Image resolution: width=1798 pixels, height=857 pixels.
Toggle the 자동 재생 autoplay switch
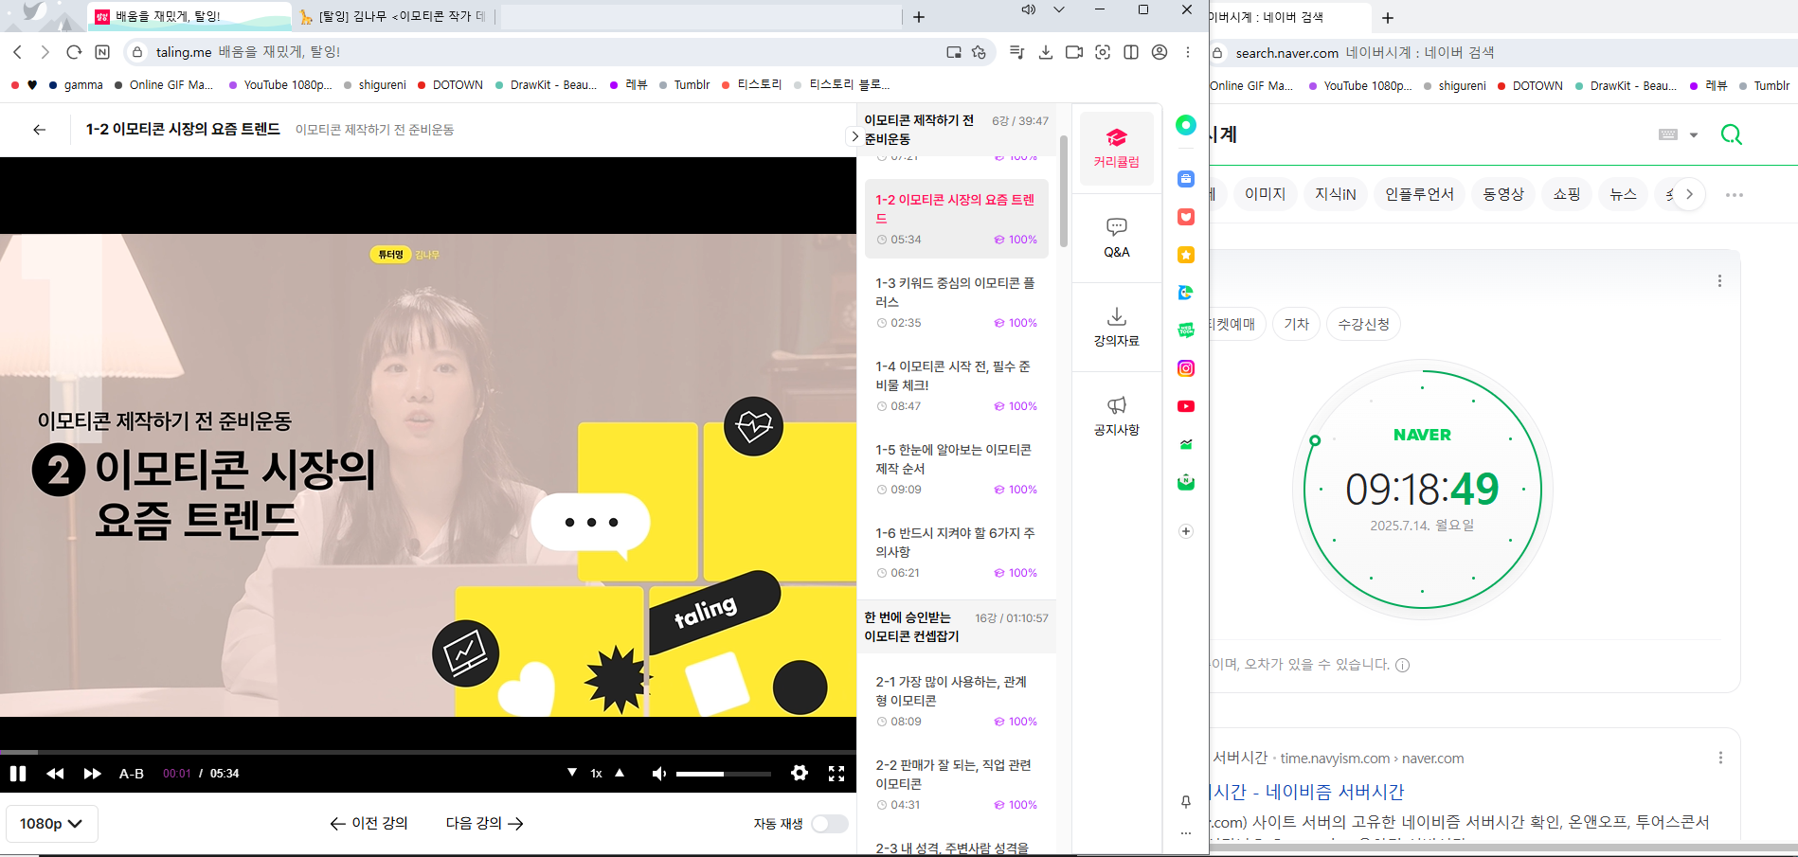coord(830,824)
